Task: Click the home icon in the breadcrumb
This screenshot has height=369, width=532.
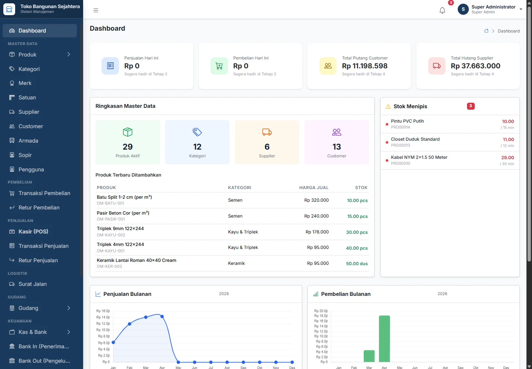Action: [486, 31]
